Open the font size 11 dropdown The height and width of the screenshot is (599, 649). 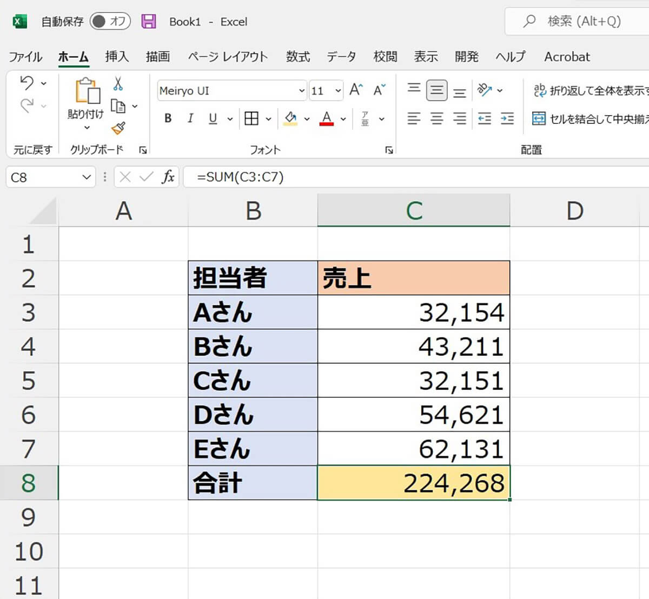click(x=338, y=91)
